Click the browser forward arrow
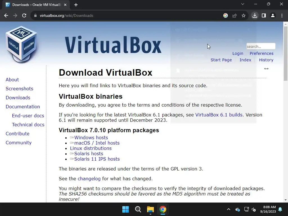The width and height of the screenshot is (288, 216). pos(15,16)
